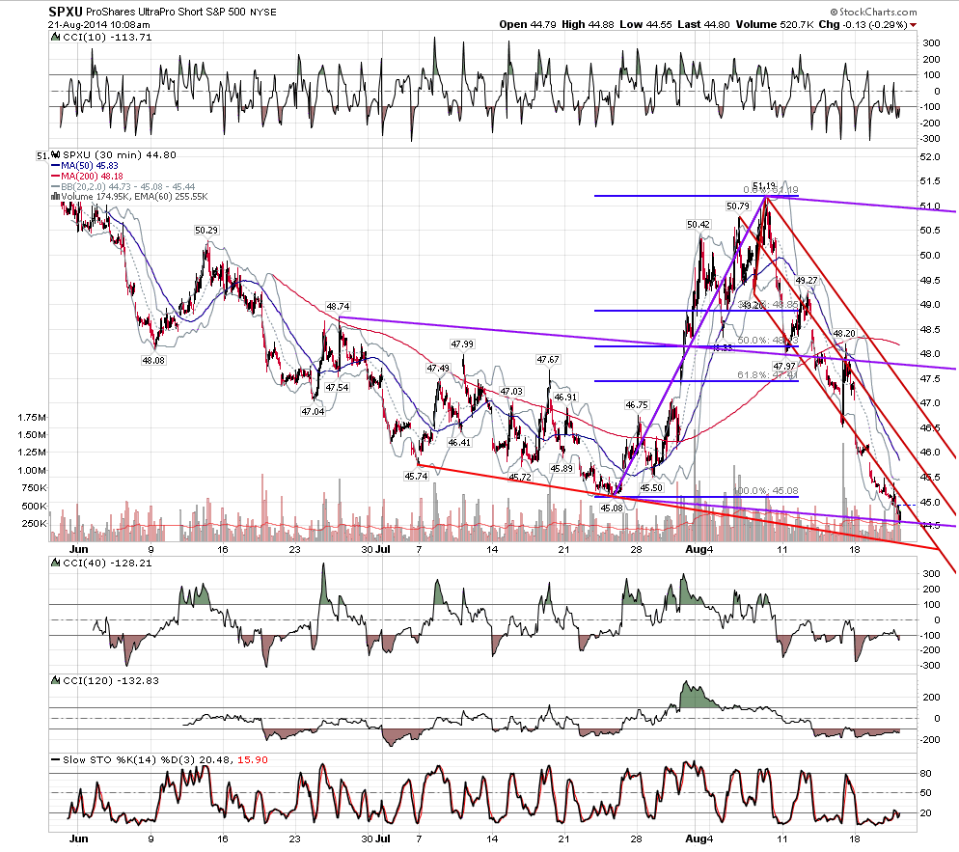Click the blue MA(50) legend line swatch

56,166
